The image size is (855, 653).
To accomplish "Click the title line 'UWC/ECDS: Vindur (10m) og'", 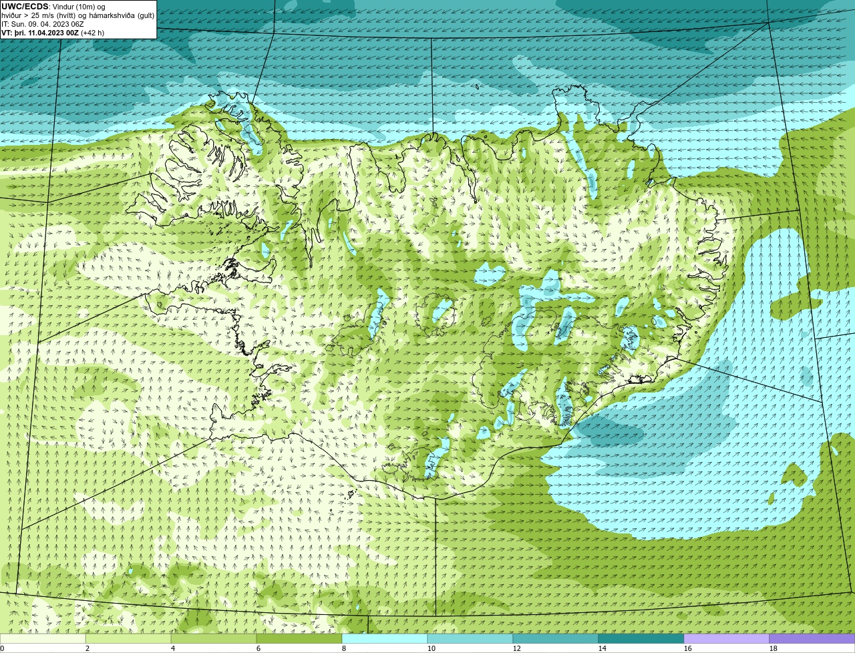I will tap(53, 7).
